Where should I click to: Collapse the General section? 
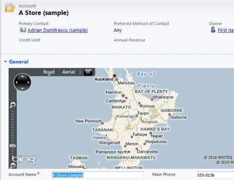pyautogui.click(x=6, y=61)
